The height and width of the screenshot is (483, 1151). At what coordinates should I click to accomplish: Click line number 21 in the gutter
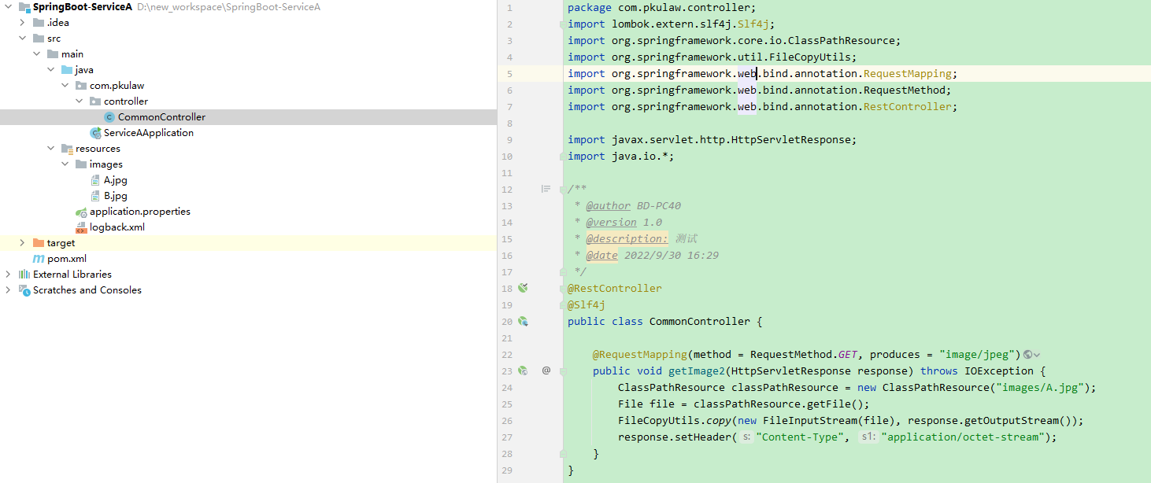pos(507,338)
